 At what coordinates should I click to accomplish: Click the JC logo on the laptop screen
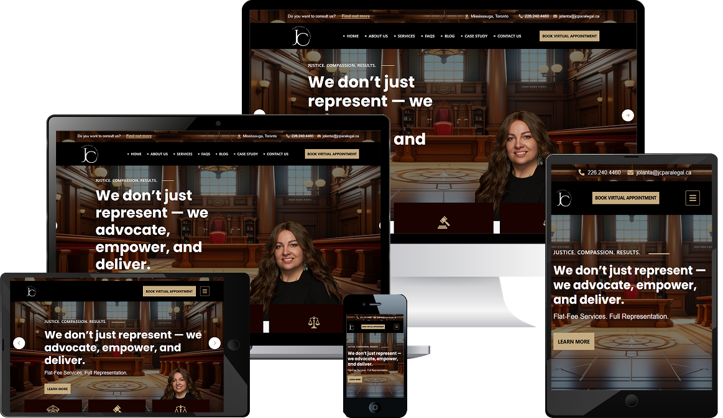90,155
